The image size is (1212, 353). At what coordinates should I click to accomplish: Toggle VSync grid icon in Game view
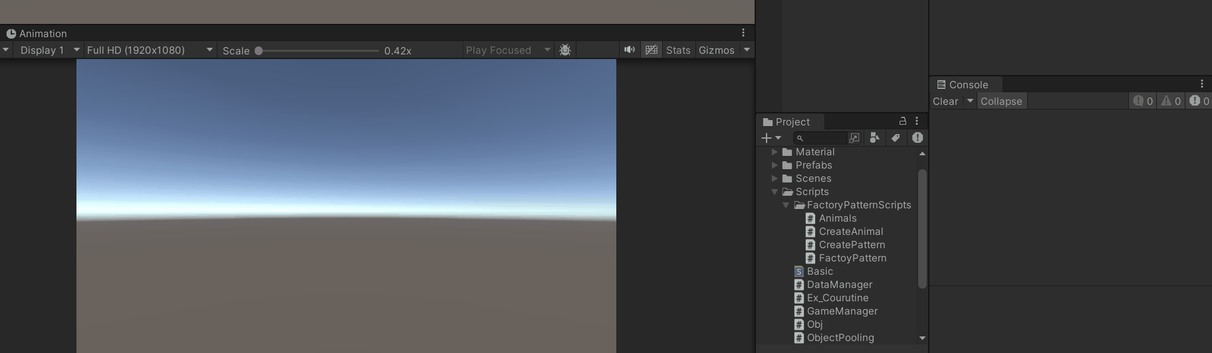652,50
